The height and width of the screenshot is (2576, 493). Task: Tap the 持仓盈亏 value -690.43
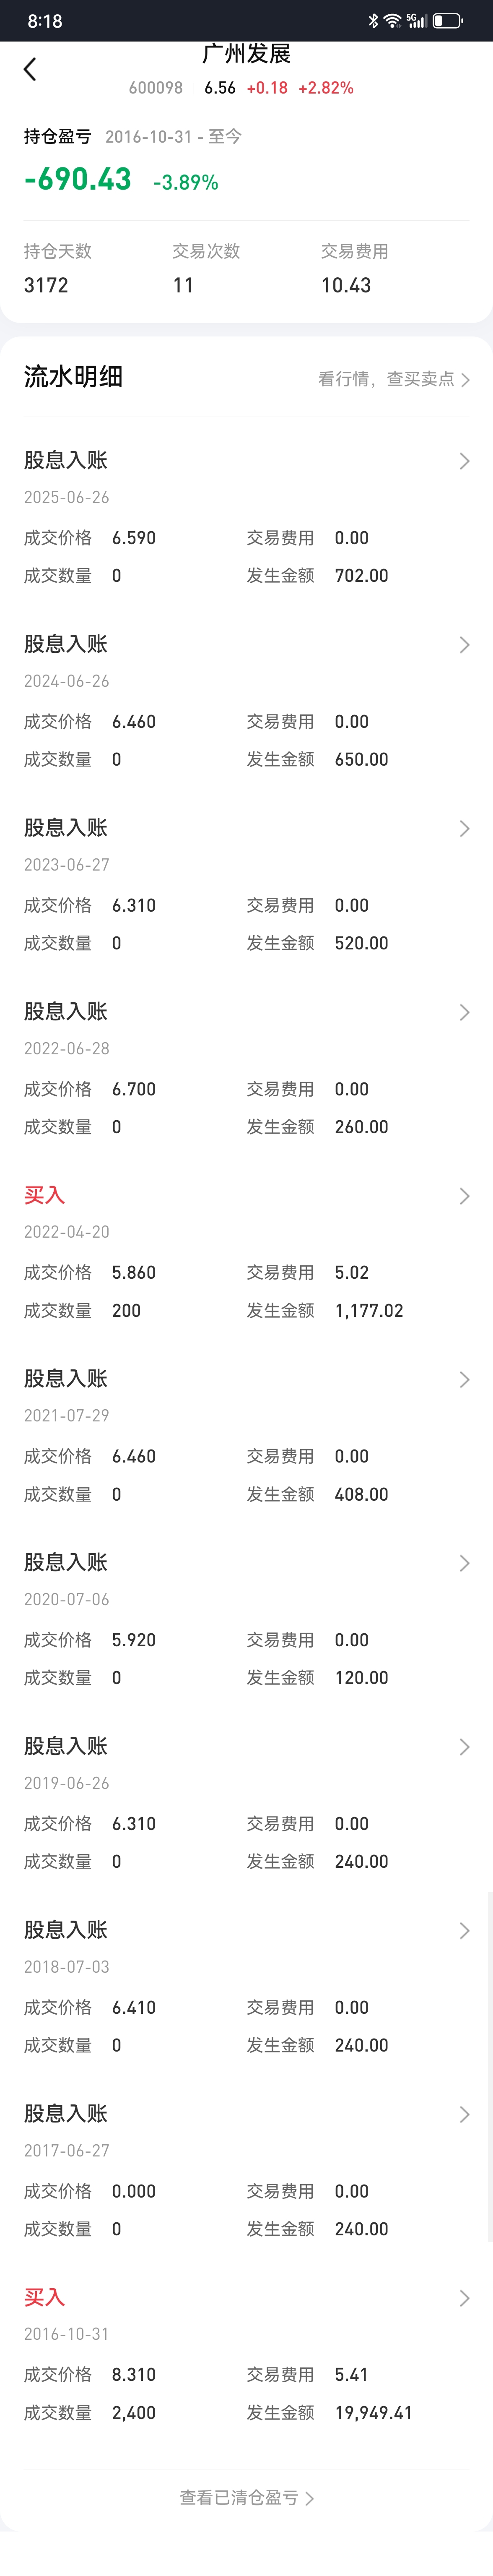(78, 179)
